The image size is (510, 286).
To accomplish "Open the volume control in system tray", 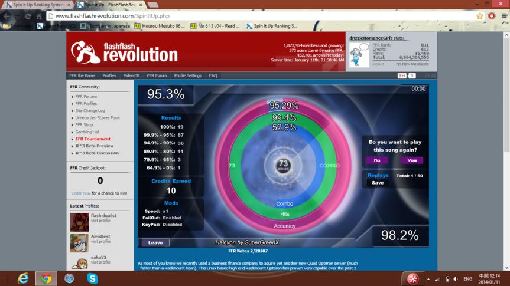I will pos(456,279).
